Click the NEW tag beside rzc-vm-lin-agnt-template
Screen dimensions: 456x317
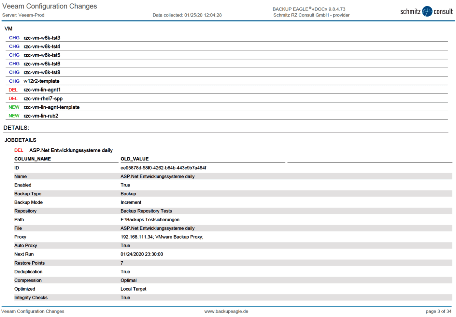pos(14,107)
